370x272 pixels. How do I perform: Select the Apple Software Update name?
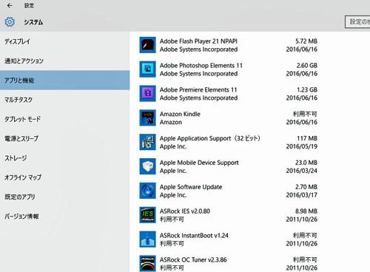pyautogui.click(x=191, y=187)
